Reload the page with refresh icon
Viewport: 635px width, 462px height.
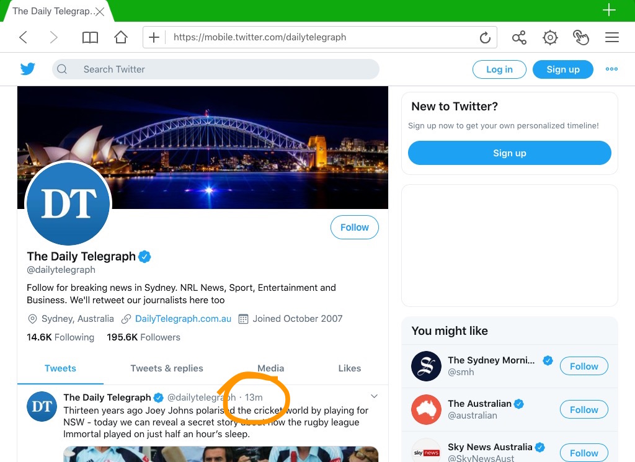click(x=485, y=38)
